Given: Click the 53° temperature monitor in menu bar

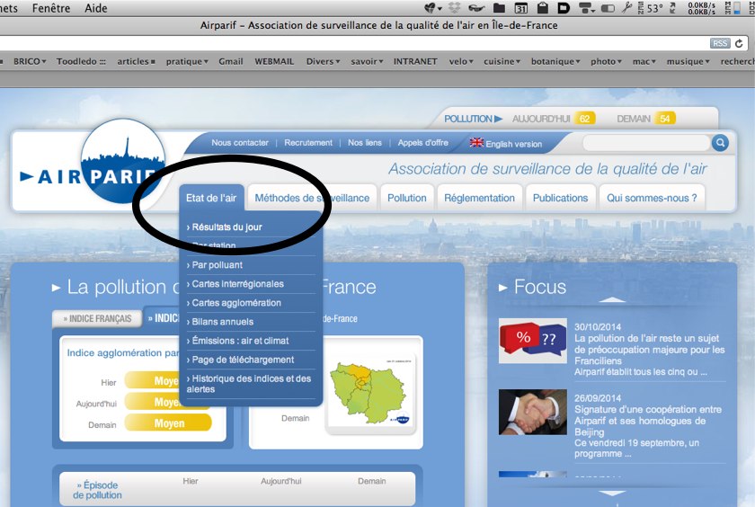Looking at the screenshot, I should click(x=651, y=8).
